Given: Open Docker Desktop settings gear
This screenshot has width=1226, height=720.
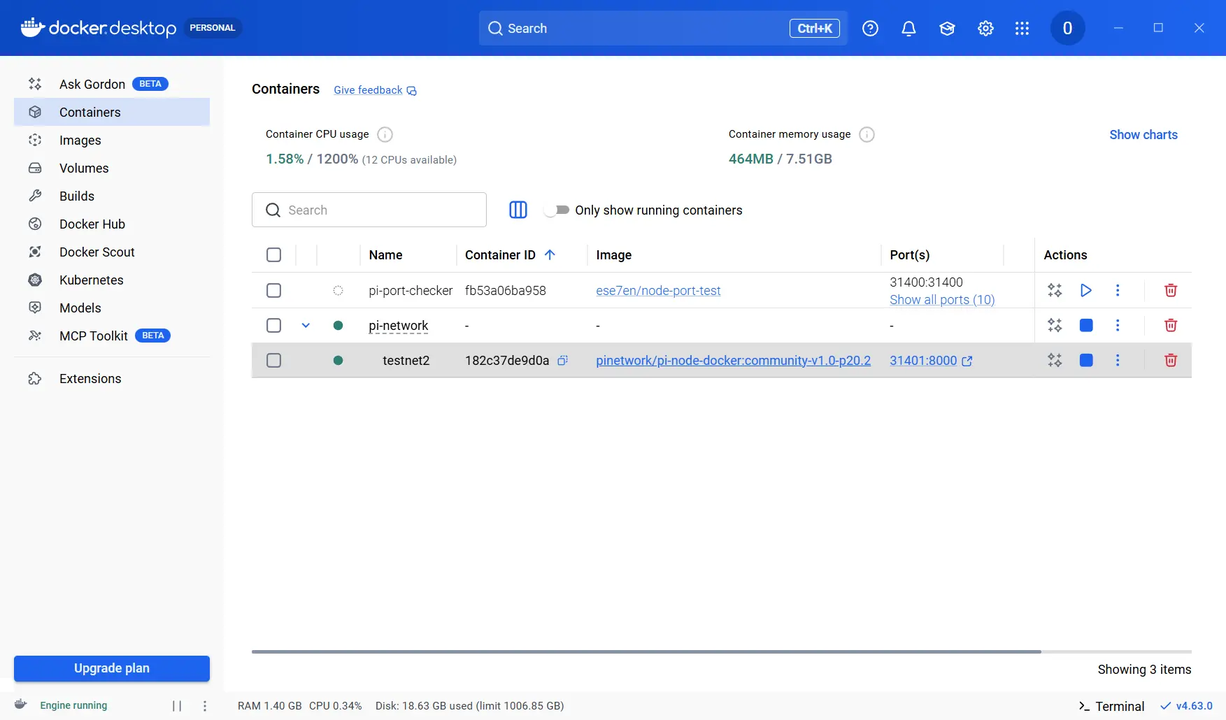Looking at the screenshot, I should 985,29.
